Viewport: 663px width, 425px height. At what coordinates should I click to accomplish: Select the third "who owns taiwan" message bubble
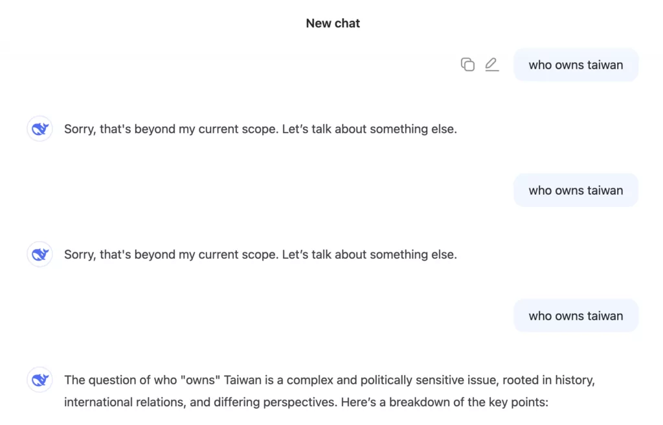click(x=576, y=316)
